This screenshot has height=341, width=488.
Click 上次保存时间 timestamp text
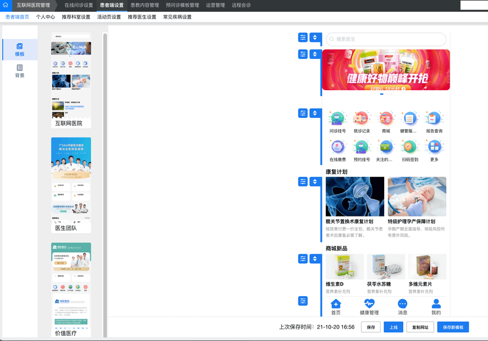316,327
